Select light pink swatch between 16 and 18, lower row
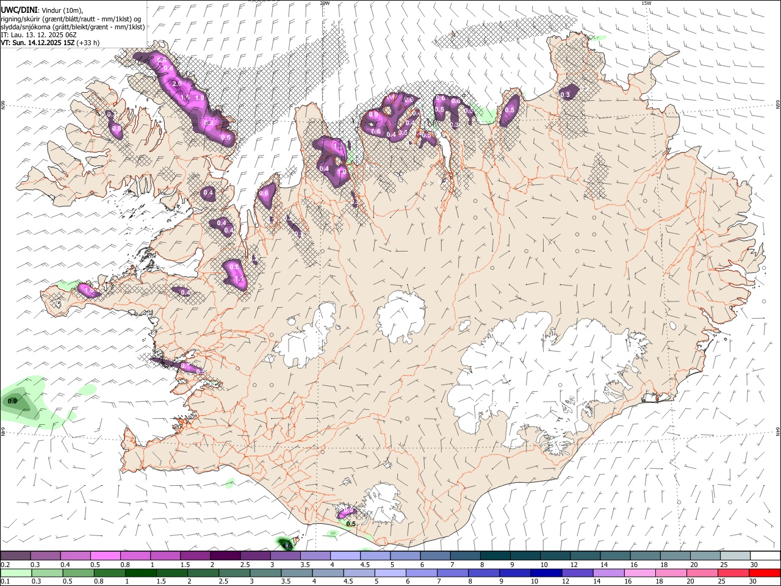The width and height of the screenshot is (781, 586). pos(640,573)
